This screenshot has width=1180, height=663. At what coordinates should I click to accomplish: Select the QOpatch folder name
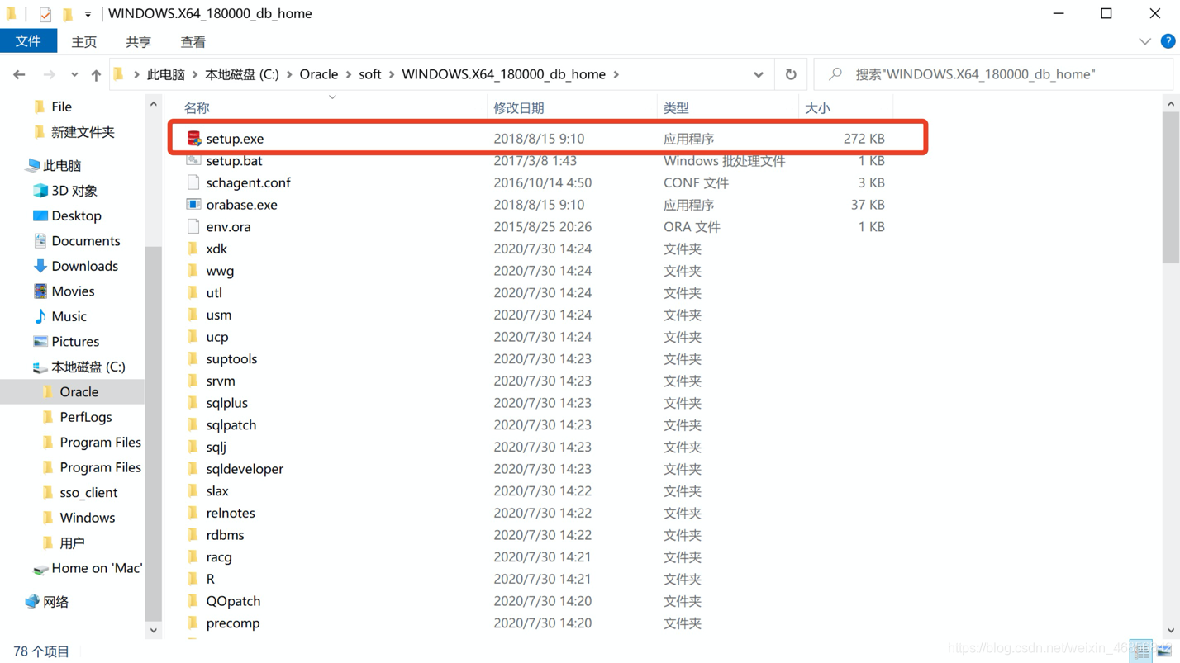click(233, 601)
